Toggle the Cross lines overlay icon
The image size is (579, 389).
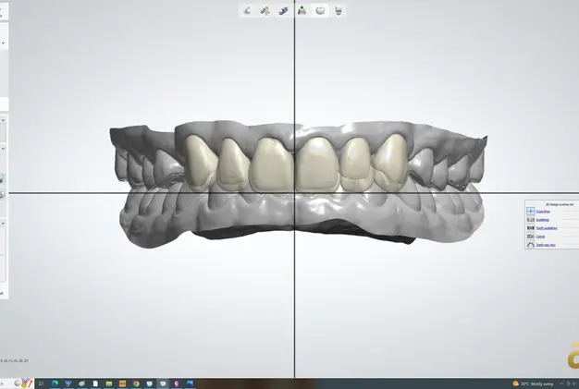(531, 211)
